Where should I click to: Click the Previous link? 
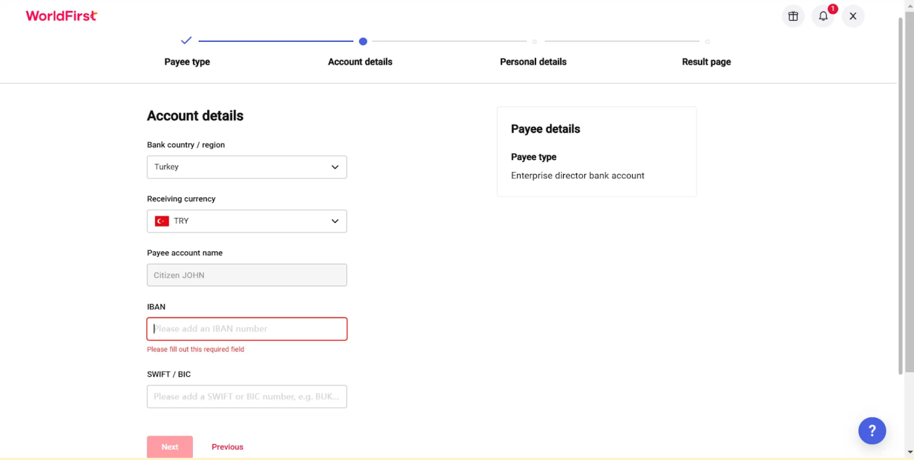(227, 447)
